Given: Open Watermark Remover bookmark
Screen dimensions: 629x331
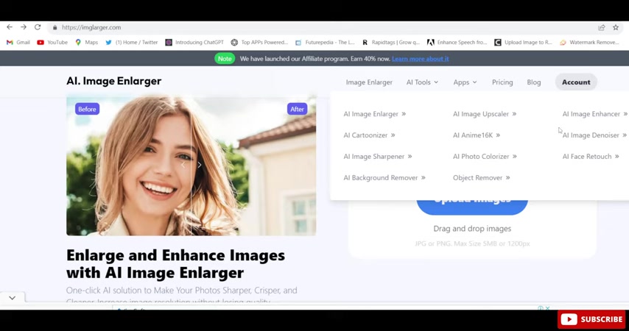Looking at the screenshot, I should [x=590, y=42].
